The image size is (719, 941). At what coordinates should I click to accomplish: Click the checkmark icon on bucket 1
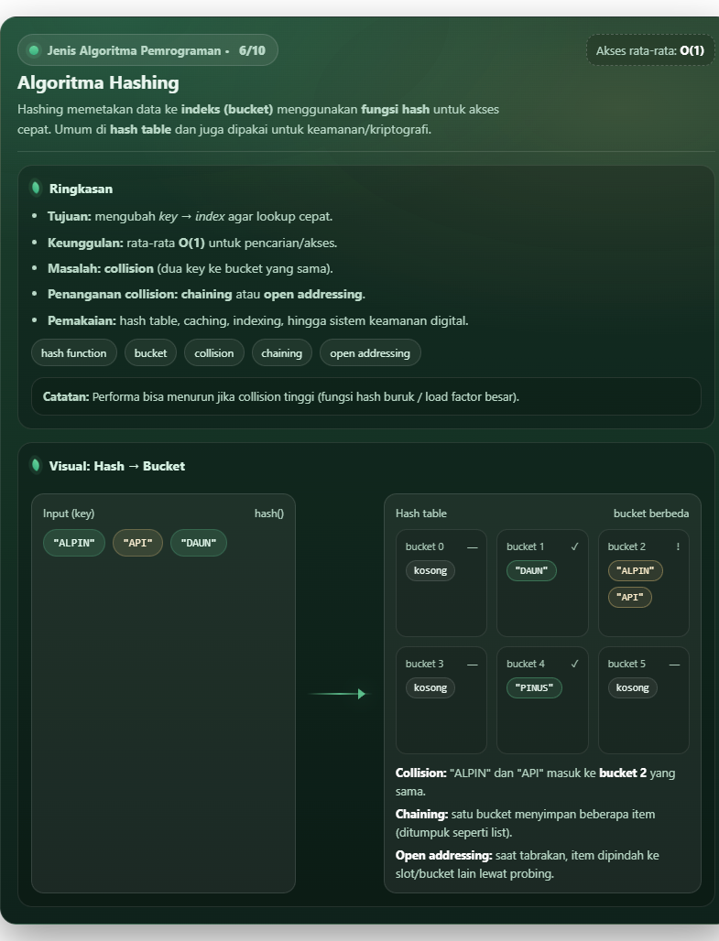574,546
